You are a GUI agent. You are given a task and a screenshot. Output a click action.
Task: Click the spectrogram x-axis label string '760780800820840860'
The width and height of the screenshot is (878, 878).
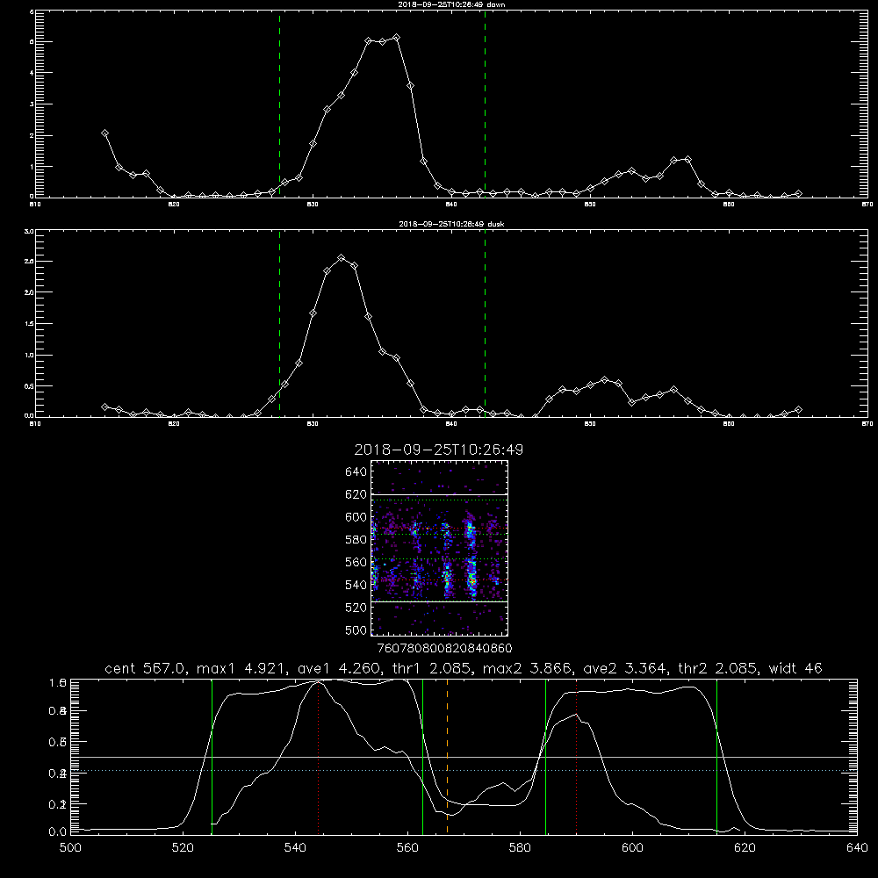444,648
